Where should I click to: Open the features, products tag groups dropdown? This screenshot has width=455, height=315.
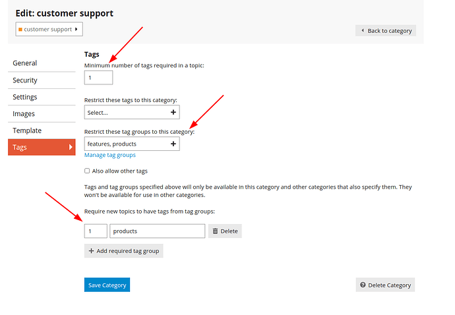tap(132, 144)
